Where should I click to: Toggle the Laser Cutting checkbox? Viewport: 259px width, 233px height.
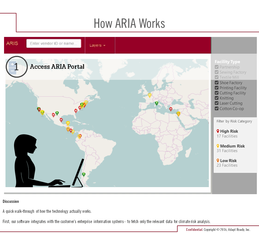pos(217,103)
